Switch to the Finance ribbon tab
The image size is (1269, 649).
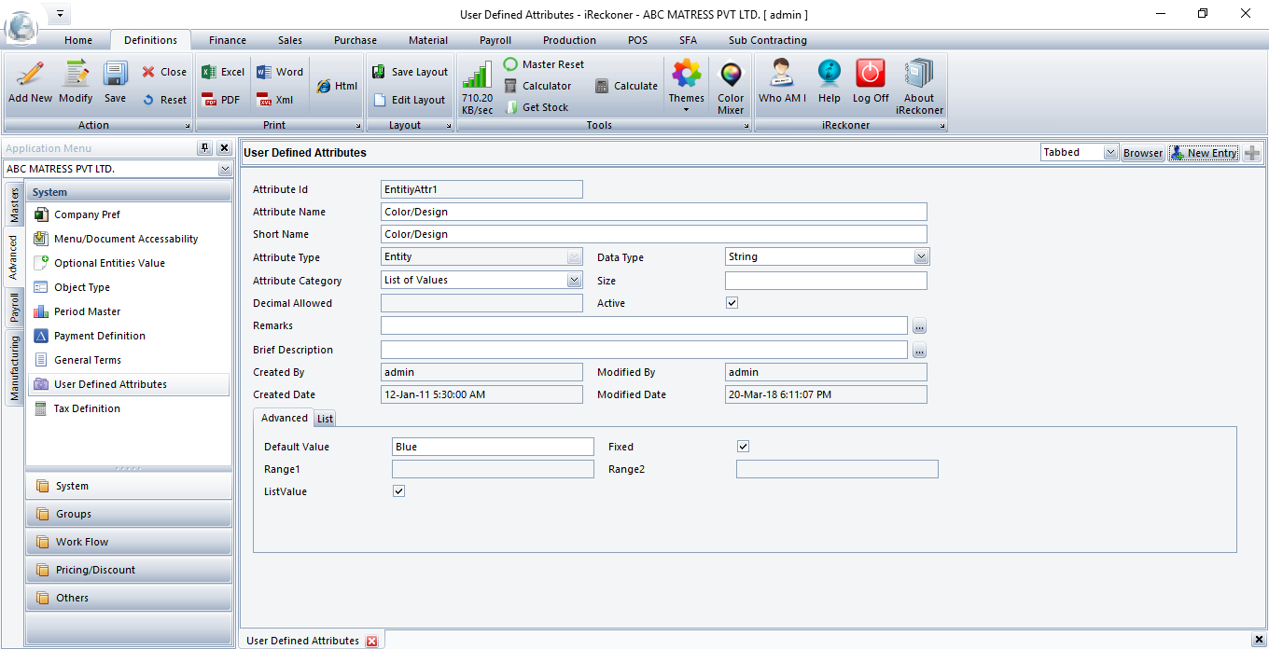pyautogui.click(x=228, y=40)
